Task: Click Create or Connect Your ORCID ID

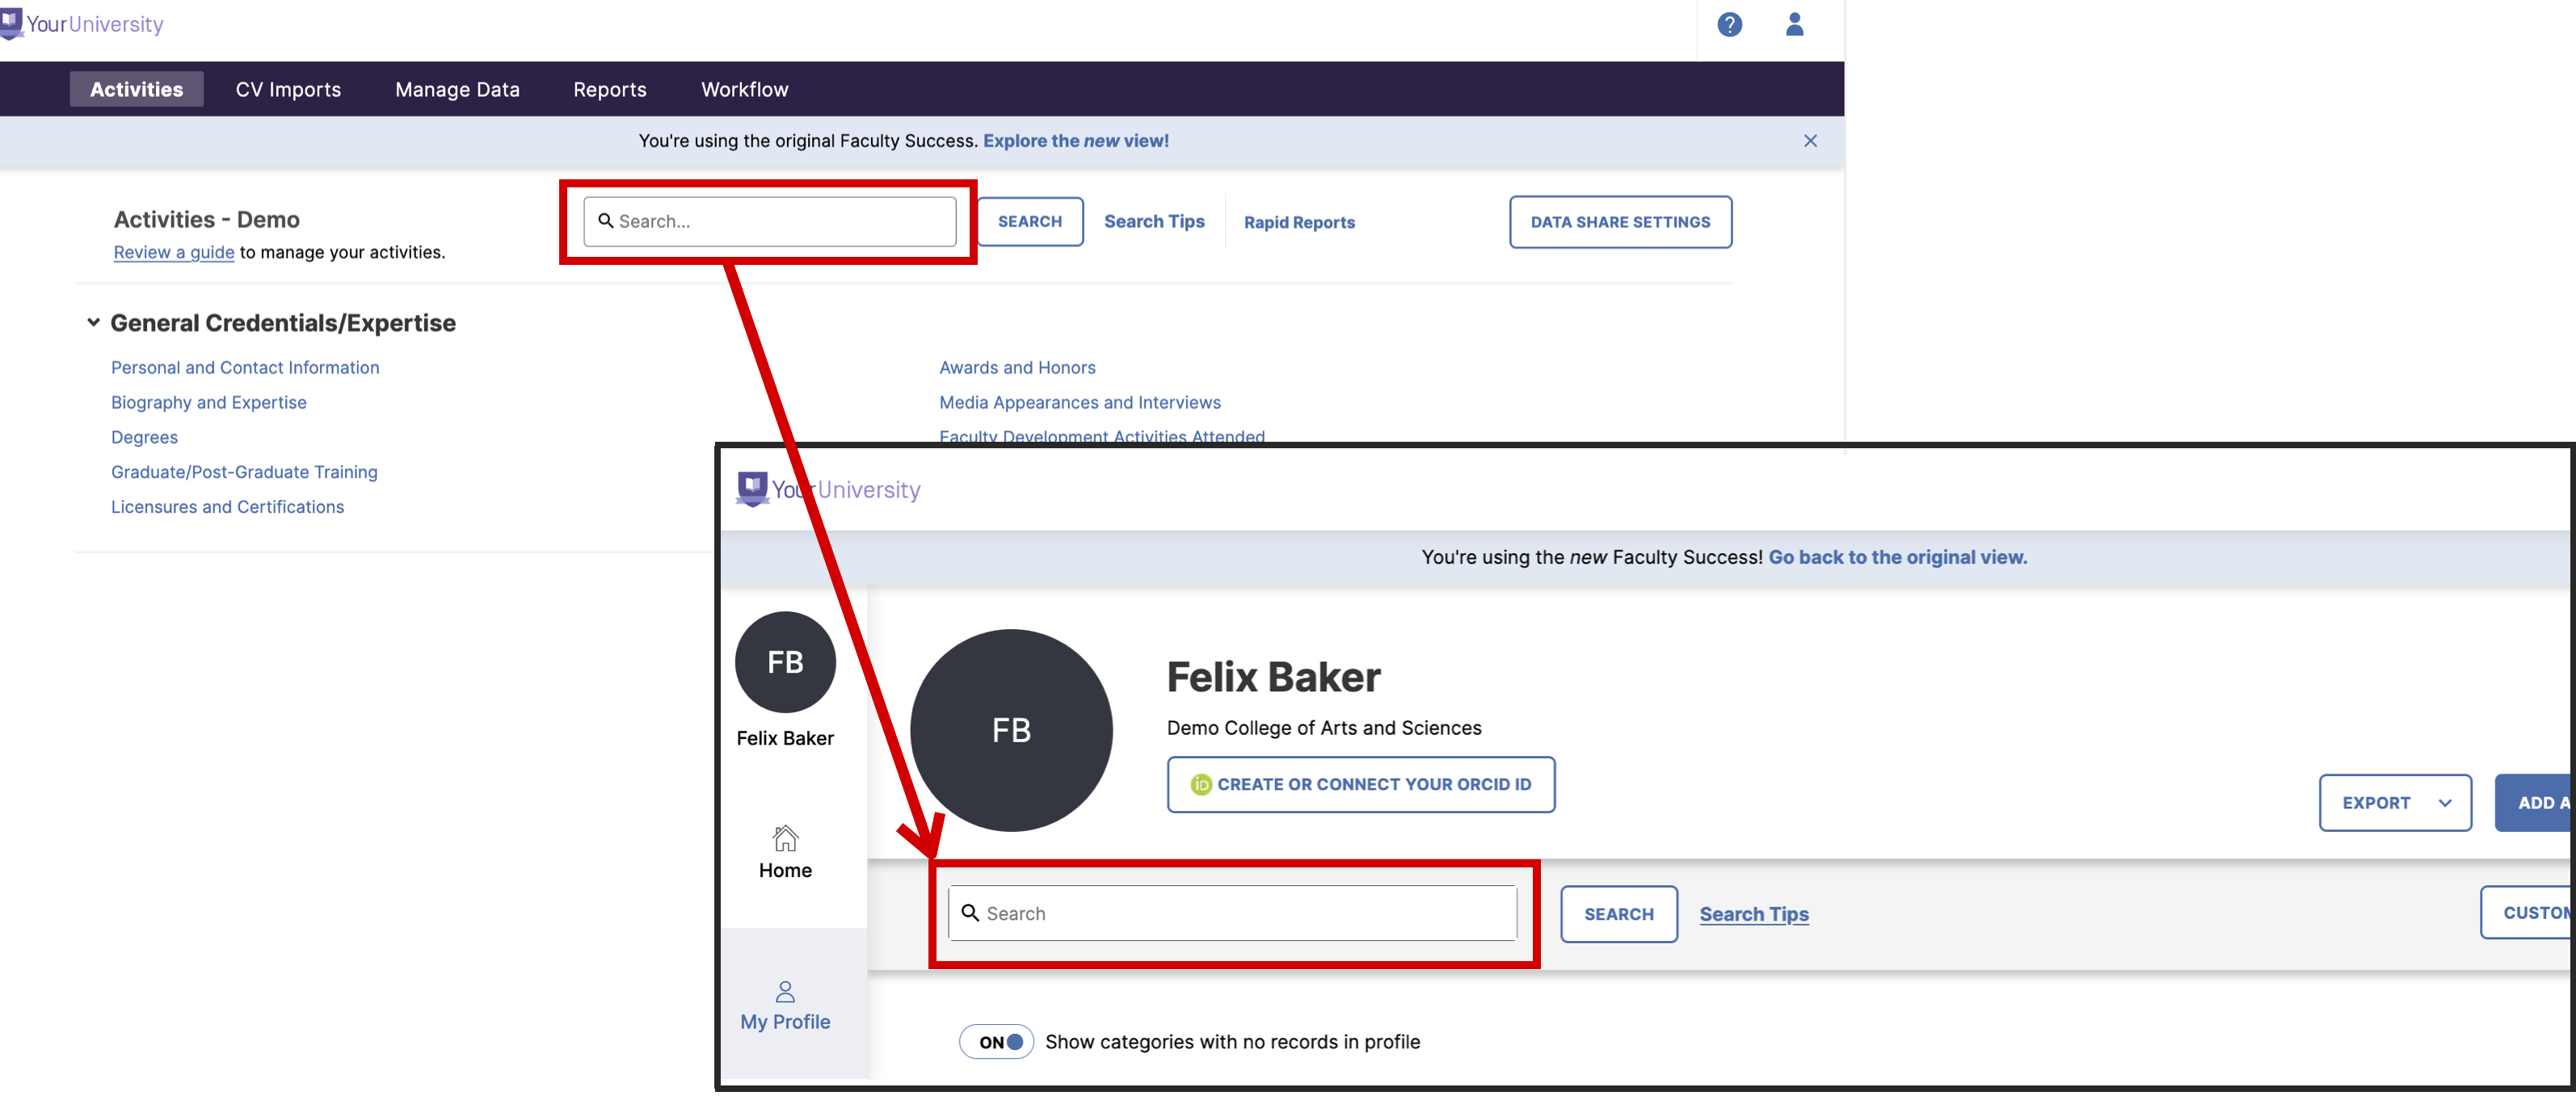Action: point(1361,784)
